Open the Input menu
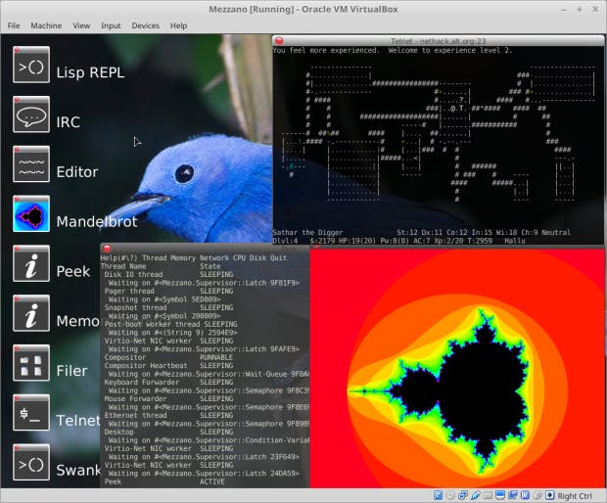Viewport: 607px width, 503px height. [x=111, y=25]
